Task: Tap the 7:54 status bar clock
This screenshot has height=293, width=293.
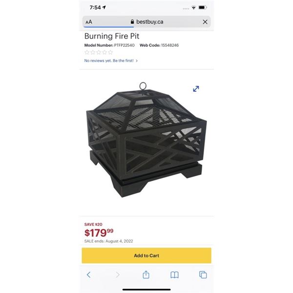Action: (x=95, y=7)
